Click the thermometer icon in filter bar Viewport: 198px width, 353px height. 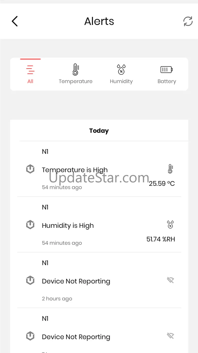(x=75, y=69)
